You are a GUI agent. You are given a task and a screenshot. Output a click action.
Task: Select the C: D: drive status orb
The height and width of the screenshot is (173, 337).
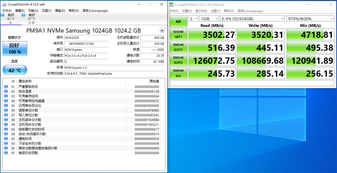tap(23, 15)
